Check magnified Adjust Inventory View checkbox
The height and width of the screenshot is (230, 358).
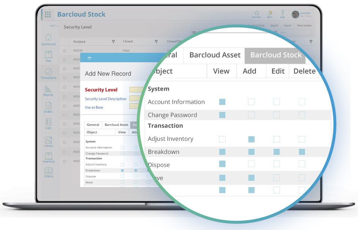click(222, 139)
